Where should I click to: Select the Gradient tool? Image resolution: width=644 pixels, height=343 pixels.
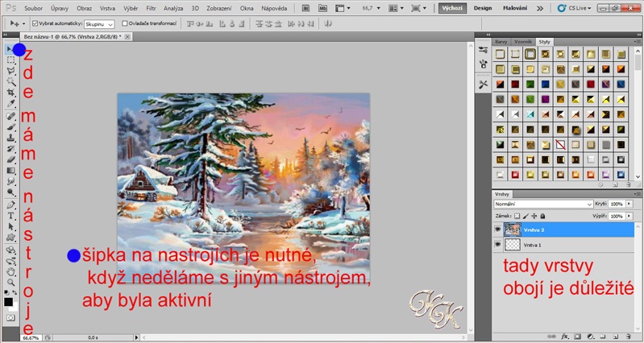point(10,170)
